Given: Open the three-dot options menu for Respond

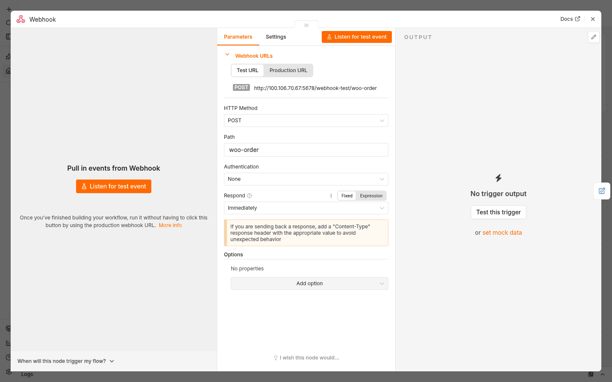Looking at the screenshot, I should pyautogui.click(x=331, y=196).
